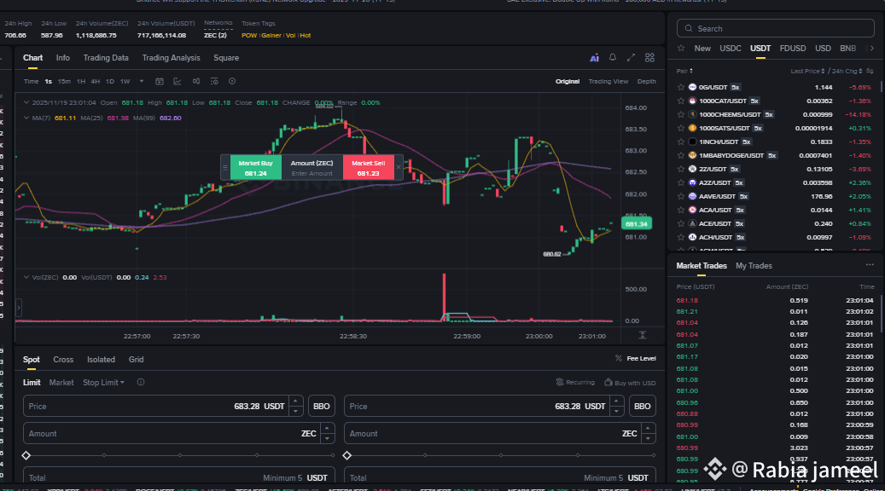The image size is (885, 491).
Task: Open the Market Trades panel more options
Action: click(869, 265)
